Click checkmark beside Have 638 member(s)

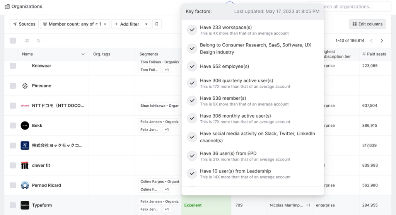pyautogui.click(x=192, y=101)
